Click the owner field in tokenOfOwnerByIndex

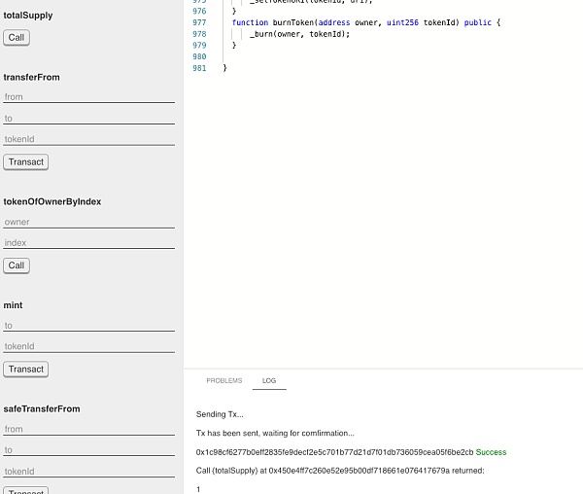[x=88, y=222]
